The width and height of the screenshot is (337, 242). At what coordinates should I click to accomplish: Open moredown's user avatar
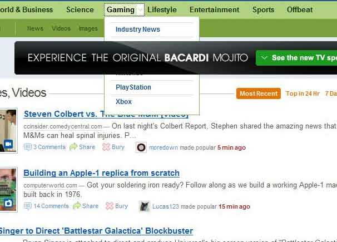click(x=141, y=147)
